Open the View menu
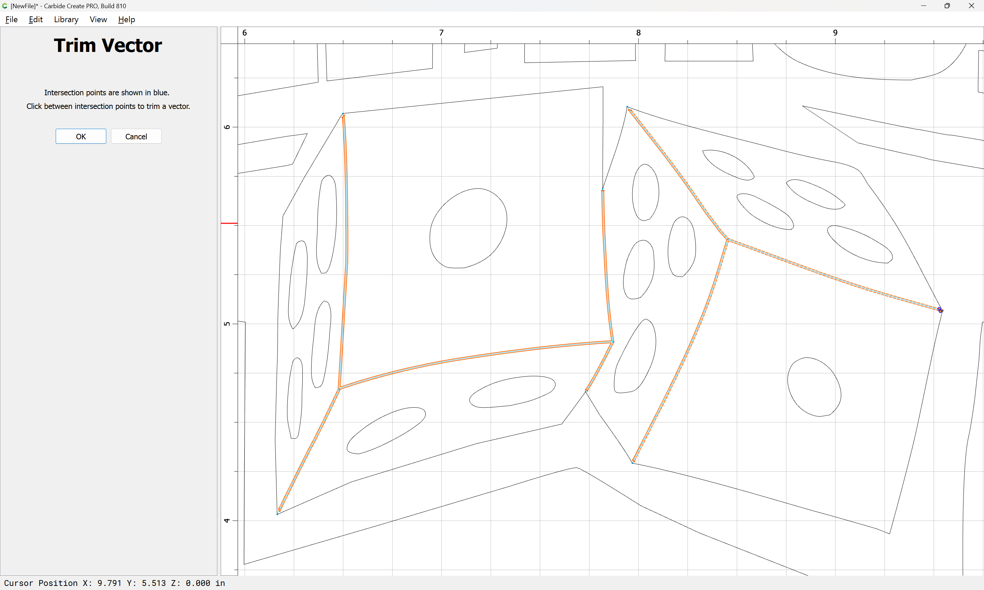The height and width of the screenshot is (590, 984). [98, 19]
